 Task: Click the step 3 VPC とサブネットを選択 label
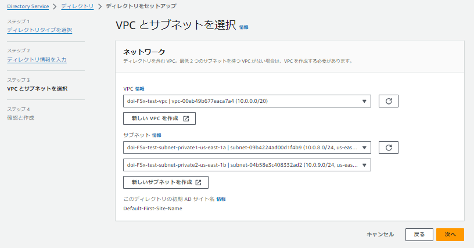coord(37,88)
